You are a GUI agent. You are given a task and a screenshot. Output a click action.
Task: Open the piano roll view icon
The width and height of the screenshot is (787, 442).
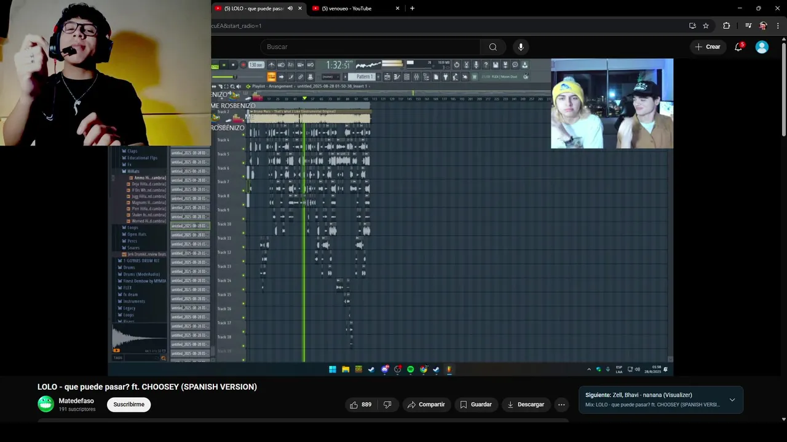click(x=397, y=77)
